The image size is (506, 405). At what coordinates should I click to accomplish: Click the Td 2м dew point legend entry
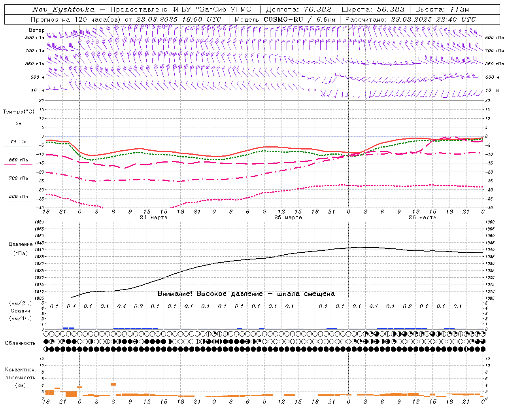click(18, 142)
